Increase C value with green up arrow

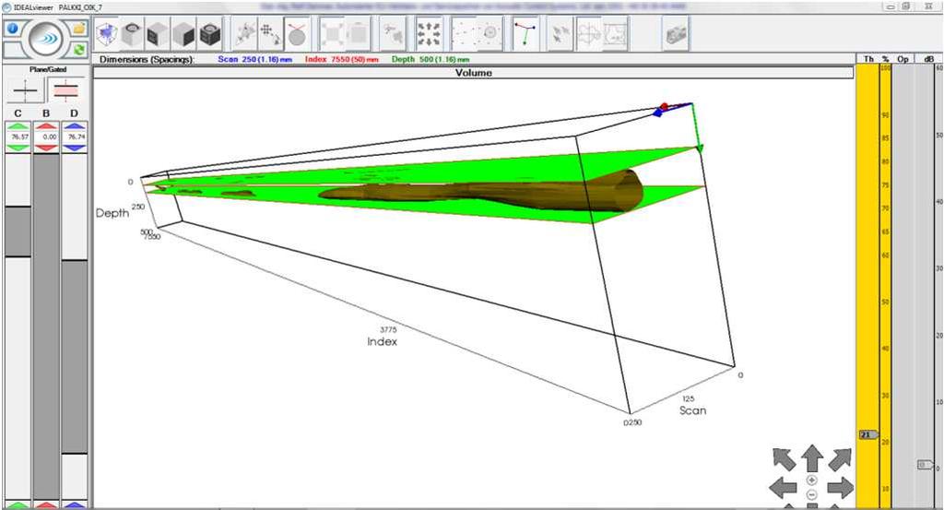point(18,126)
